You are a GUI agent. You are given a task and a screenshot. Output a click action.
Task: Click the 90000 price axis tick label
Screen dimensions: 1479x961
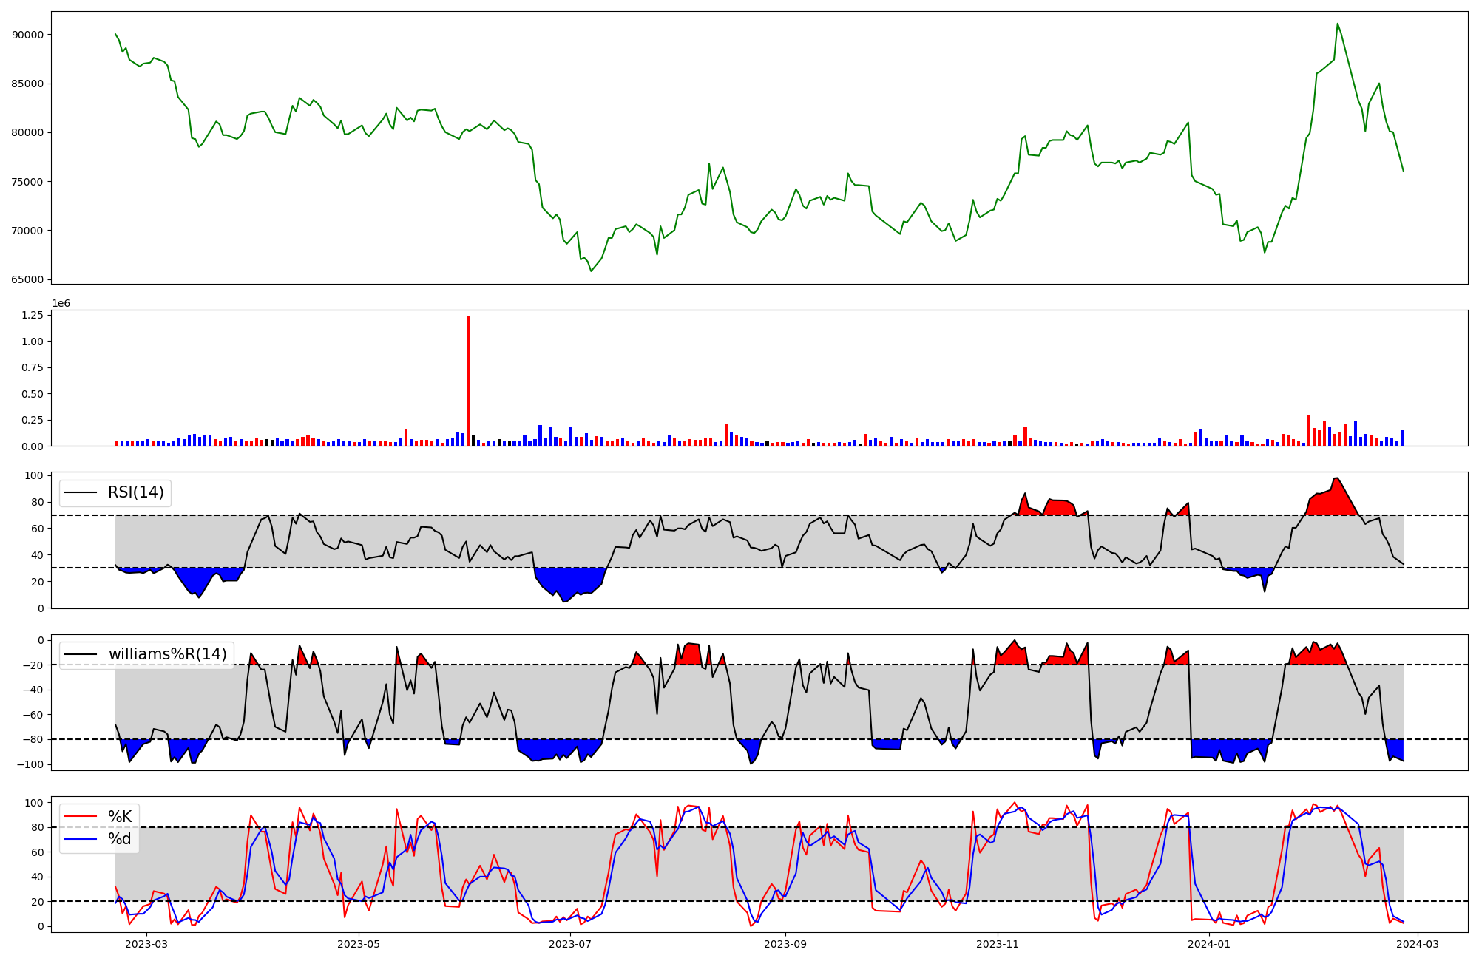(x=27, y=35)
